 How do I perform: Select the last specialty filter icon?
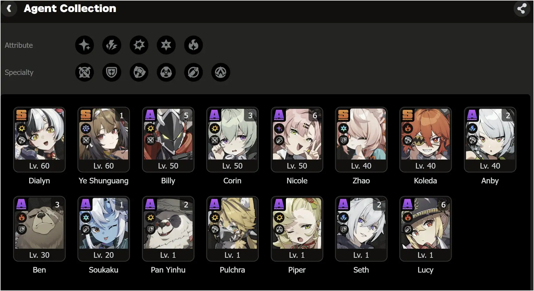click(x=221, y=72)
